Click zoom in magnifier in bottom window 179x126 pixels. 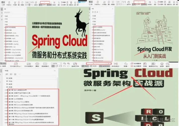point(68,64)
